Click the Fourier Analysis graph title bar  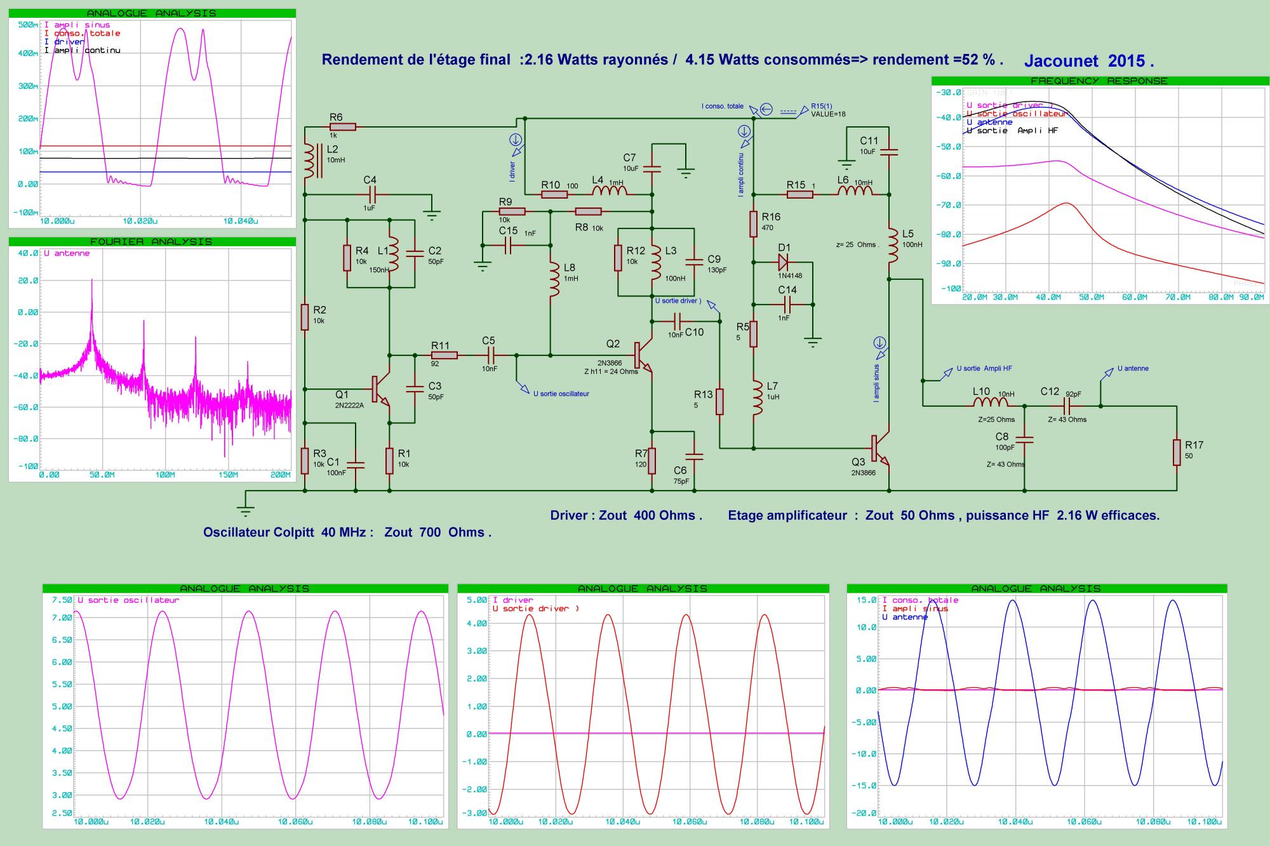[152, 242]
